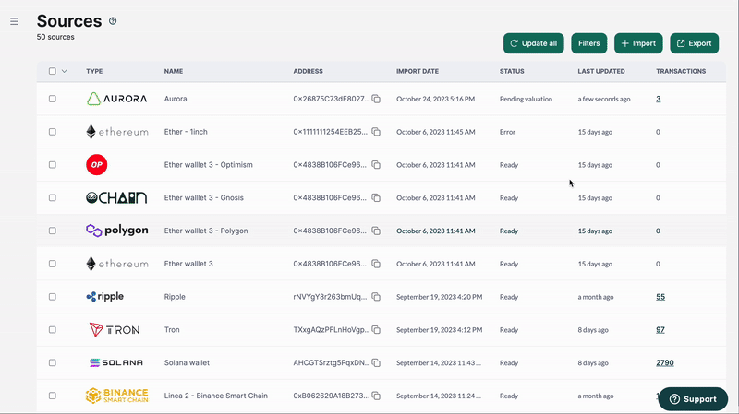Copy the Ripple address
Image resolution: width=739 pixels, height=414 pixels.
pos(376,296)
